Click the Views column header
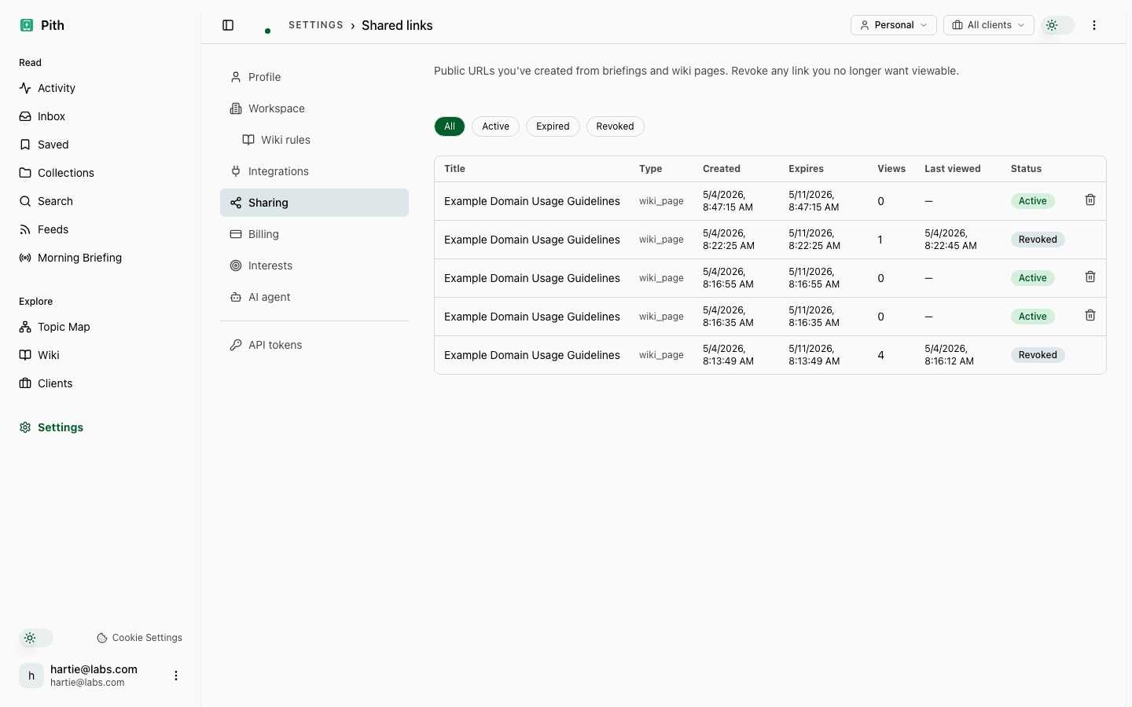The width and height of the screenshot is (1132, 707). coord(891,169)
